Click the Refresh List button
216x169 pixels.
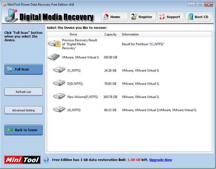point(23,92)
